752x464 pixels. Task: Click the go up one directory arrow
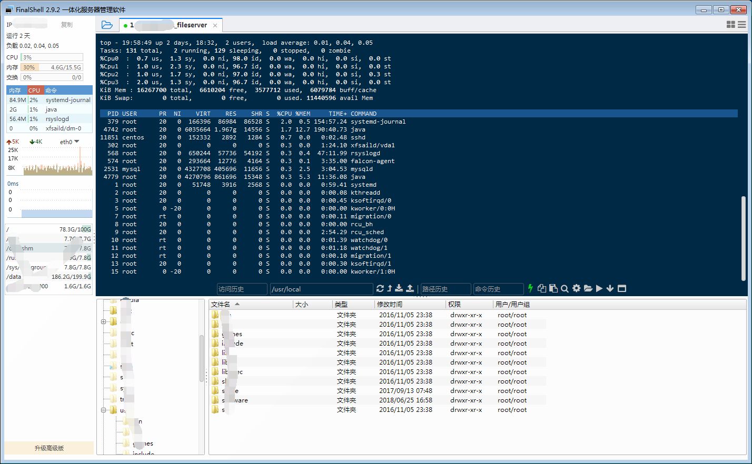pos(390,288)
